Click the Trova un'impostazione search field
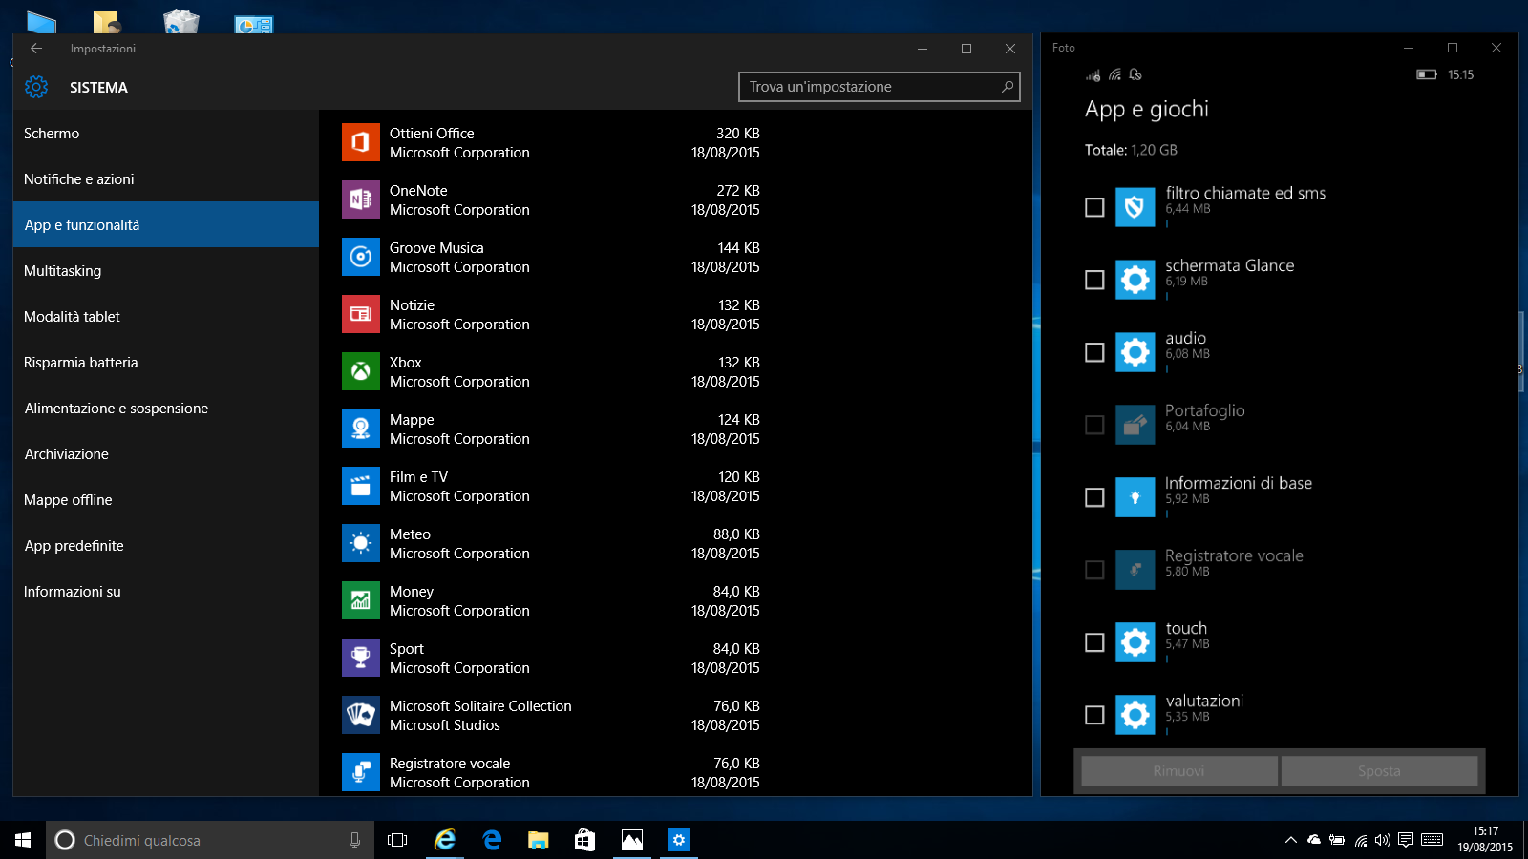The width and height of the screenshot is (1528, 859). tap(879, 87)
